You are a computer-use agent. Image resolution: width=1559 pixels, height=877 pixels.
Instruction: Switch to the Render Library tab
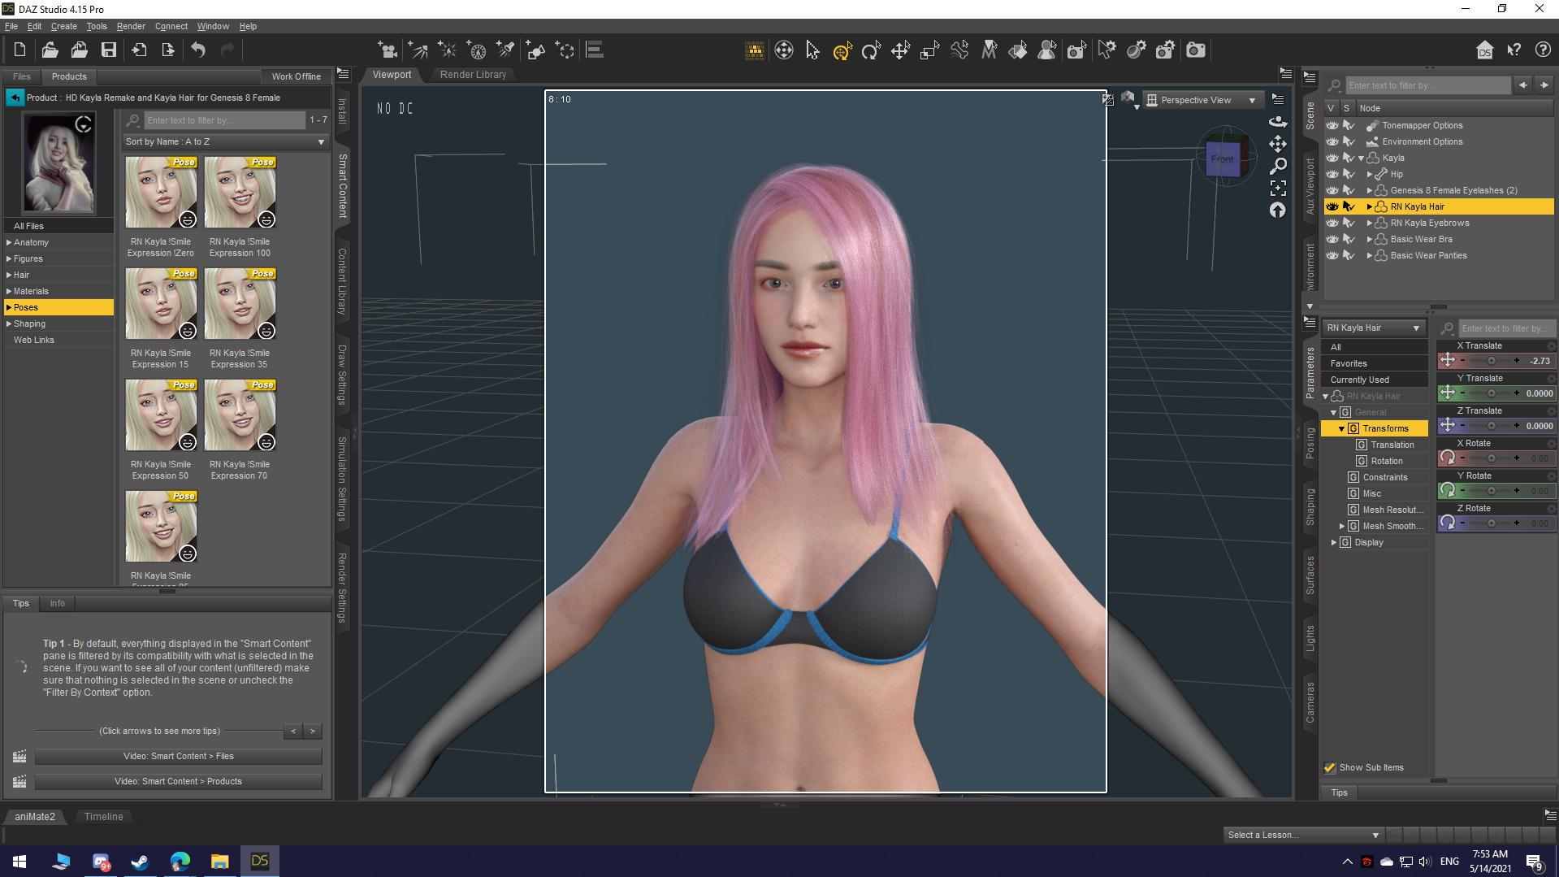(472, 74)
